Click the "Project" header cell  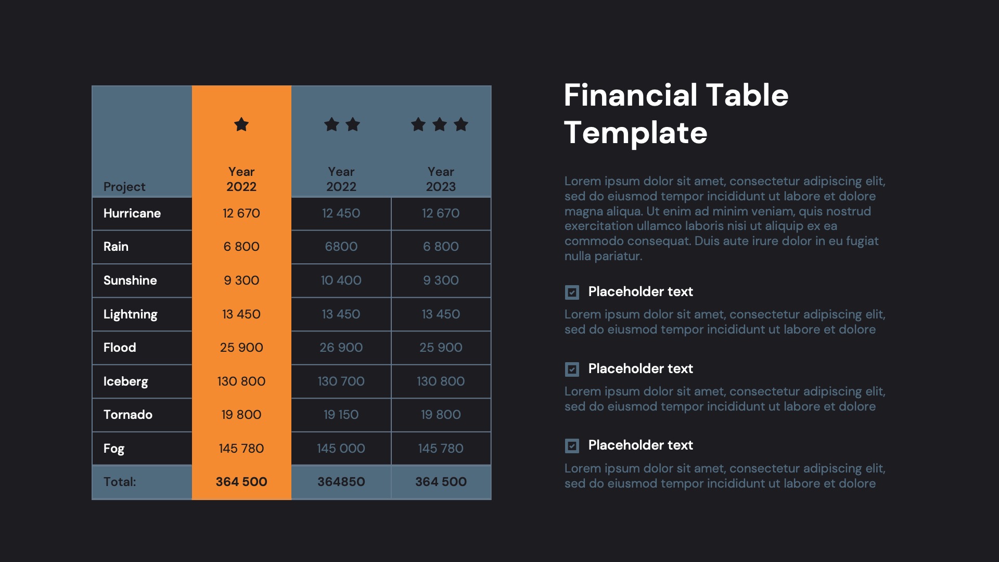124,186
